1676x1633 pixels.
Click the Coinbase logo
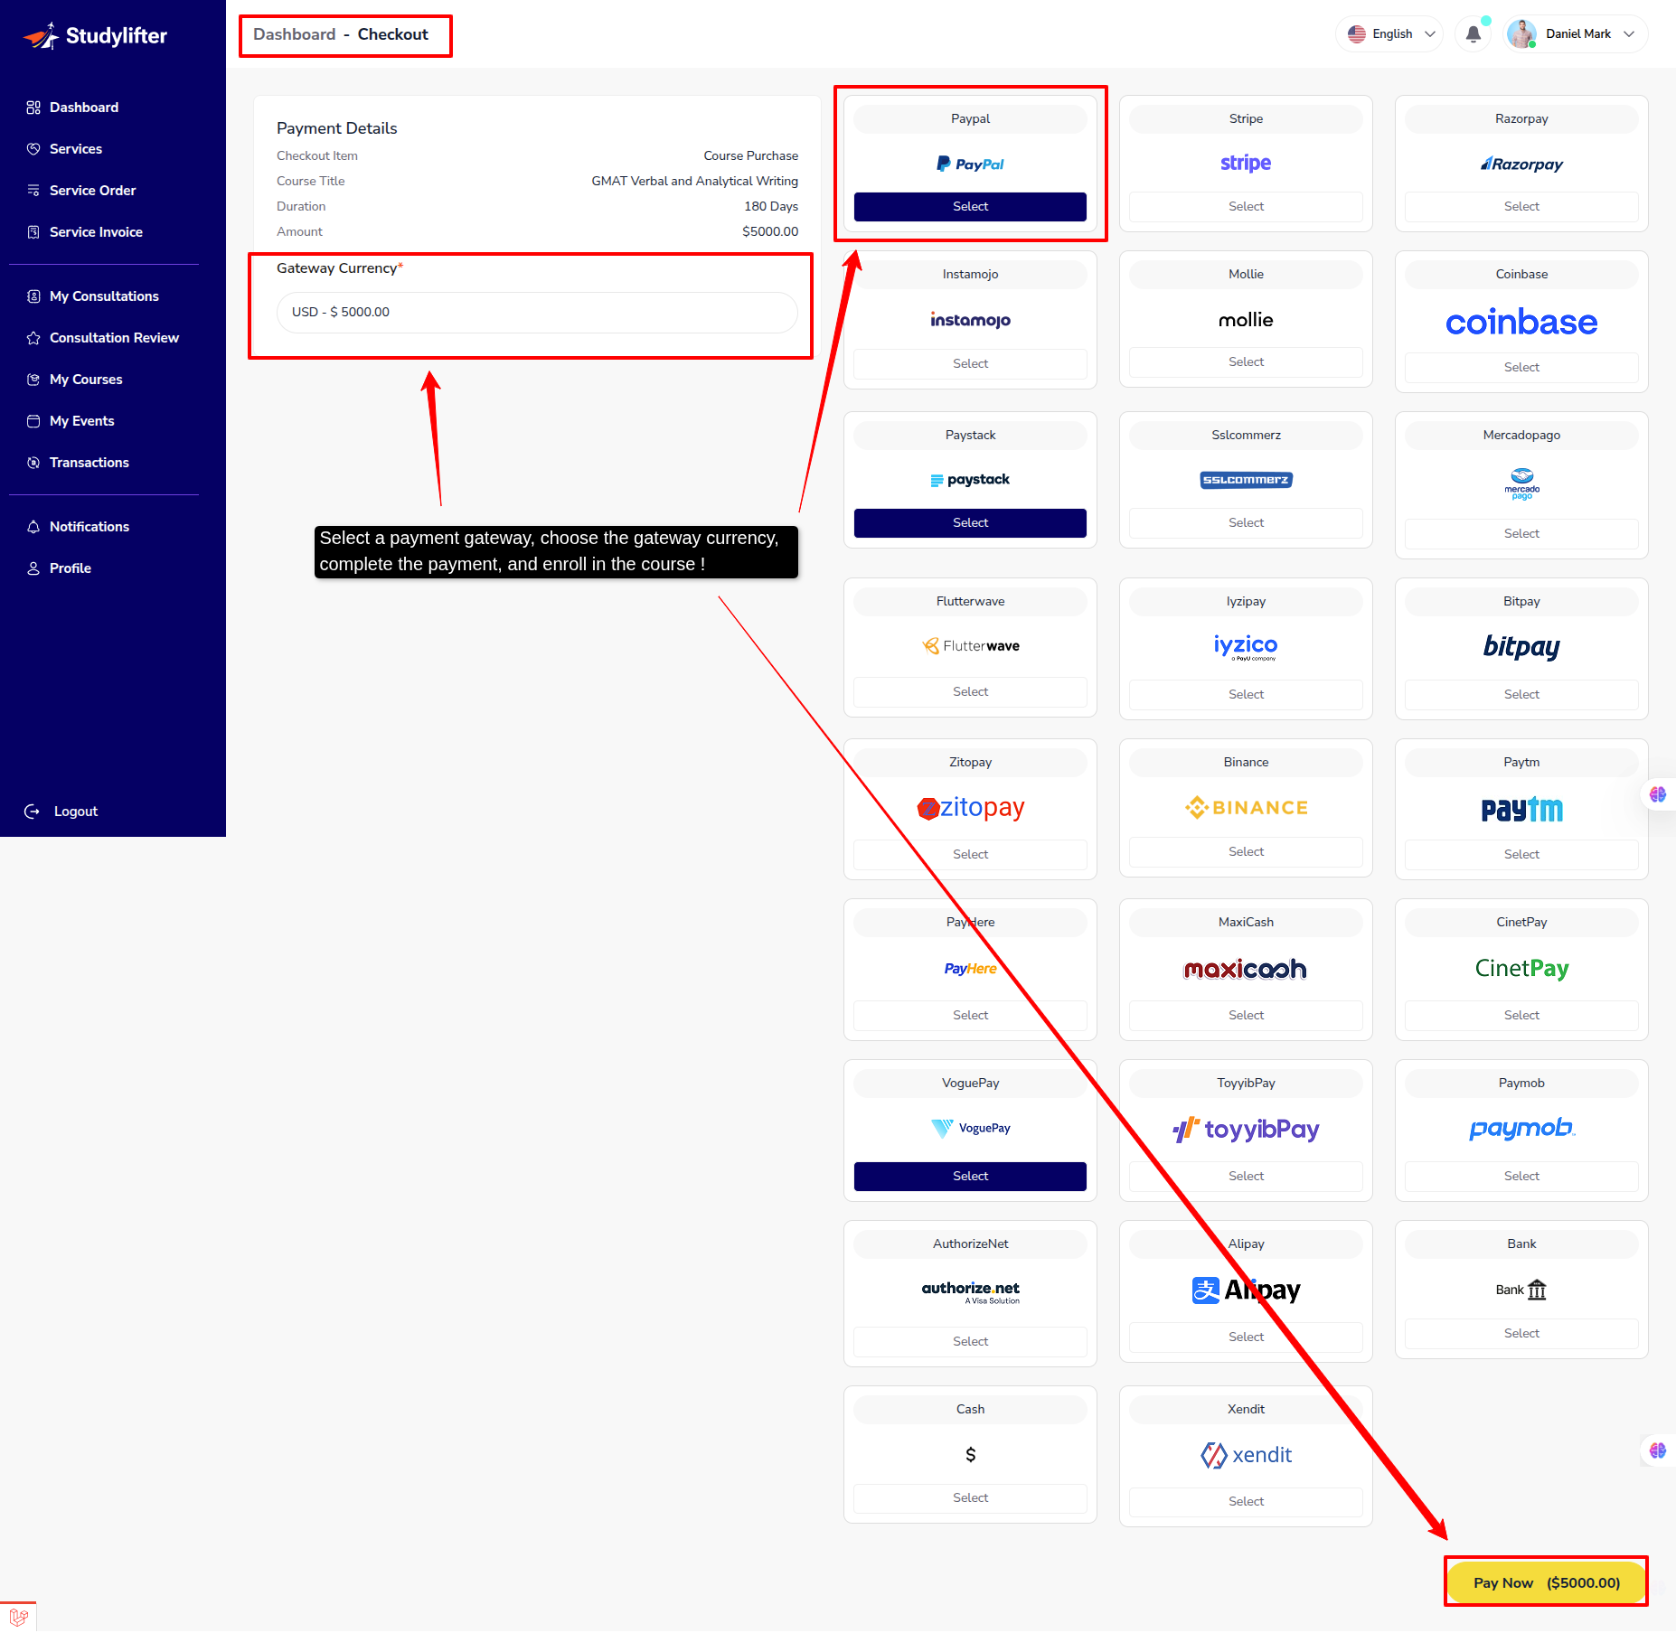pos(1521,322)
